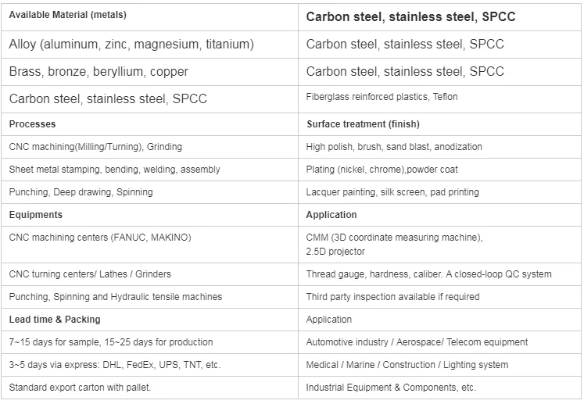Click the 'Equipments' header cell
The width and height of the screenshot is (584, 404).
tap(150, 215)
